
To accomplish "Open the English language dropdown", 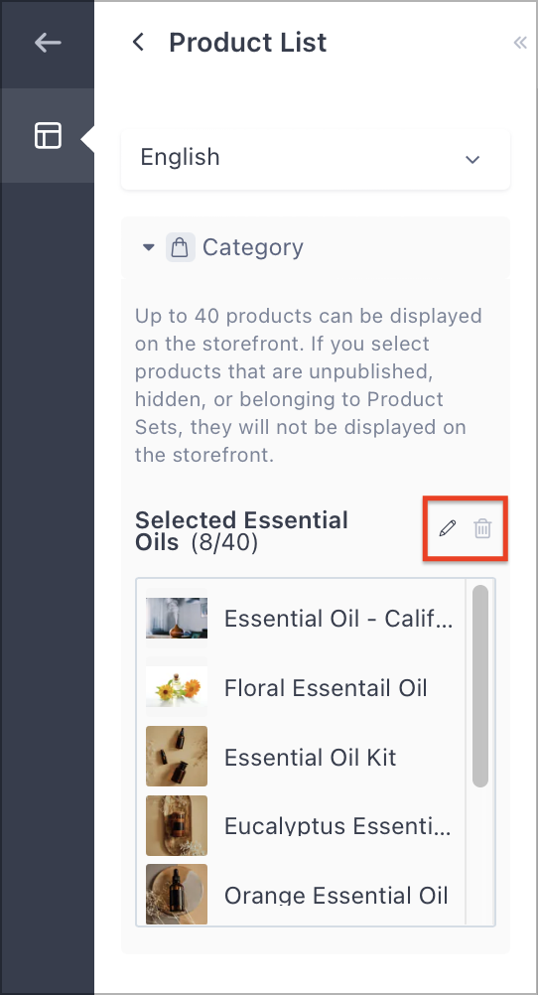I will [x=316, y=159].
